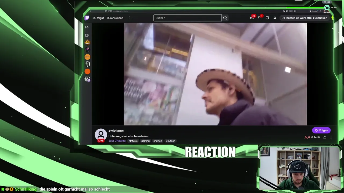Click the Schnallking chat username

tap(26, 189)
